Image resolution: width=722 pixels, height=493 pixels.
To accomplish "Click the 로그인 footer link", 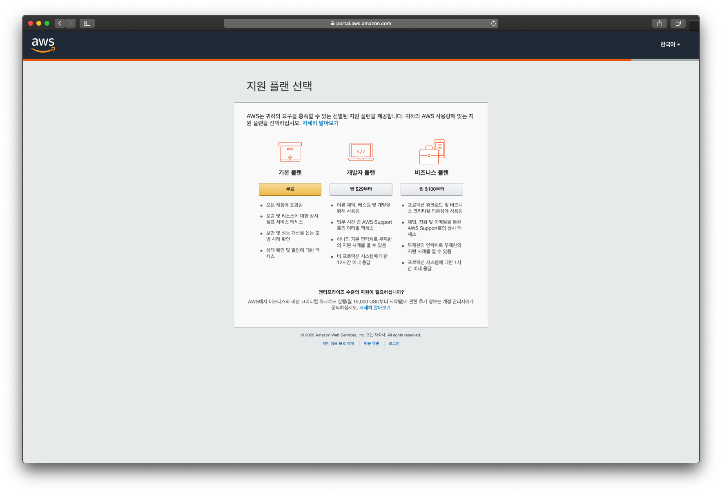I will [394, 343].
